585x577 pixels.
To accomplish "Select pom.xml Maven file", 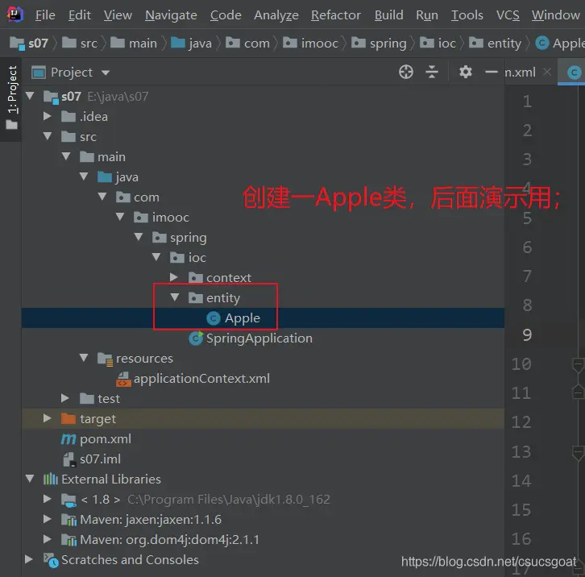I will 106,439.
